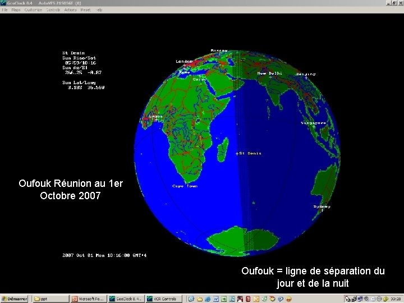Click the Cairo city label
The image size is (404, 303).
click(199, 79)
